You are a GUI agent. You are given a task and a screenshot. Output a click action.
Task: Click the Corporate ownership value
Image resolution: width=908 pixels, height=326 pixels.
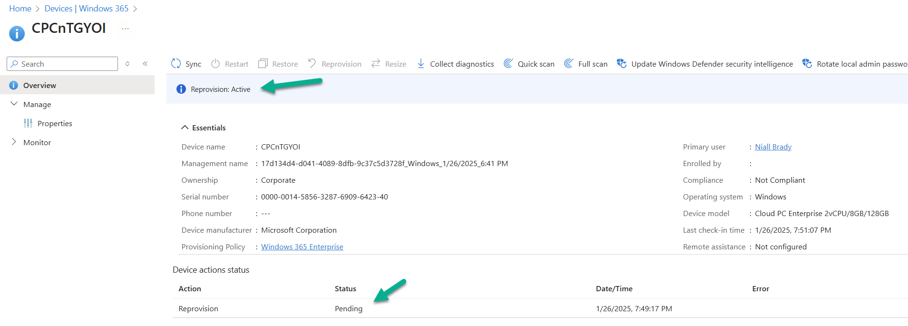pyautogui.click(x=278, y=180)
